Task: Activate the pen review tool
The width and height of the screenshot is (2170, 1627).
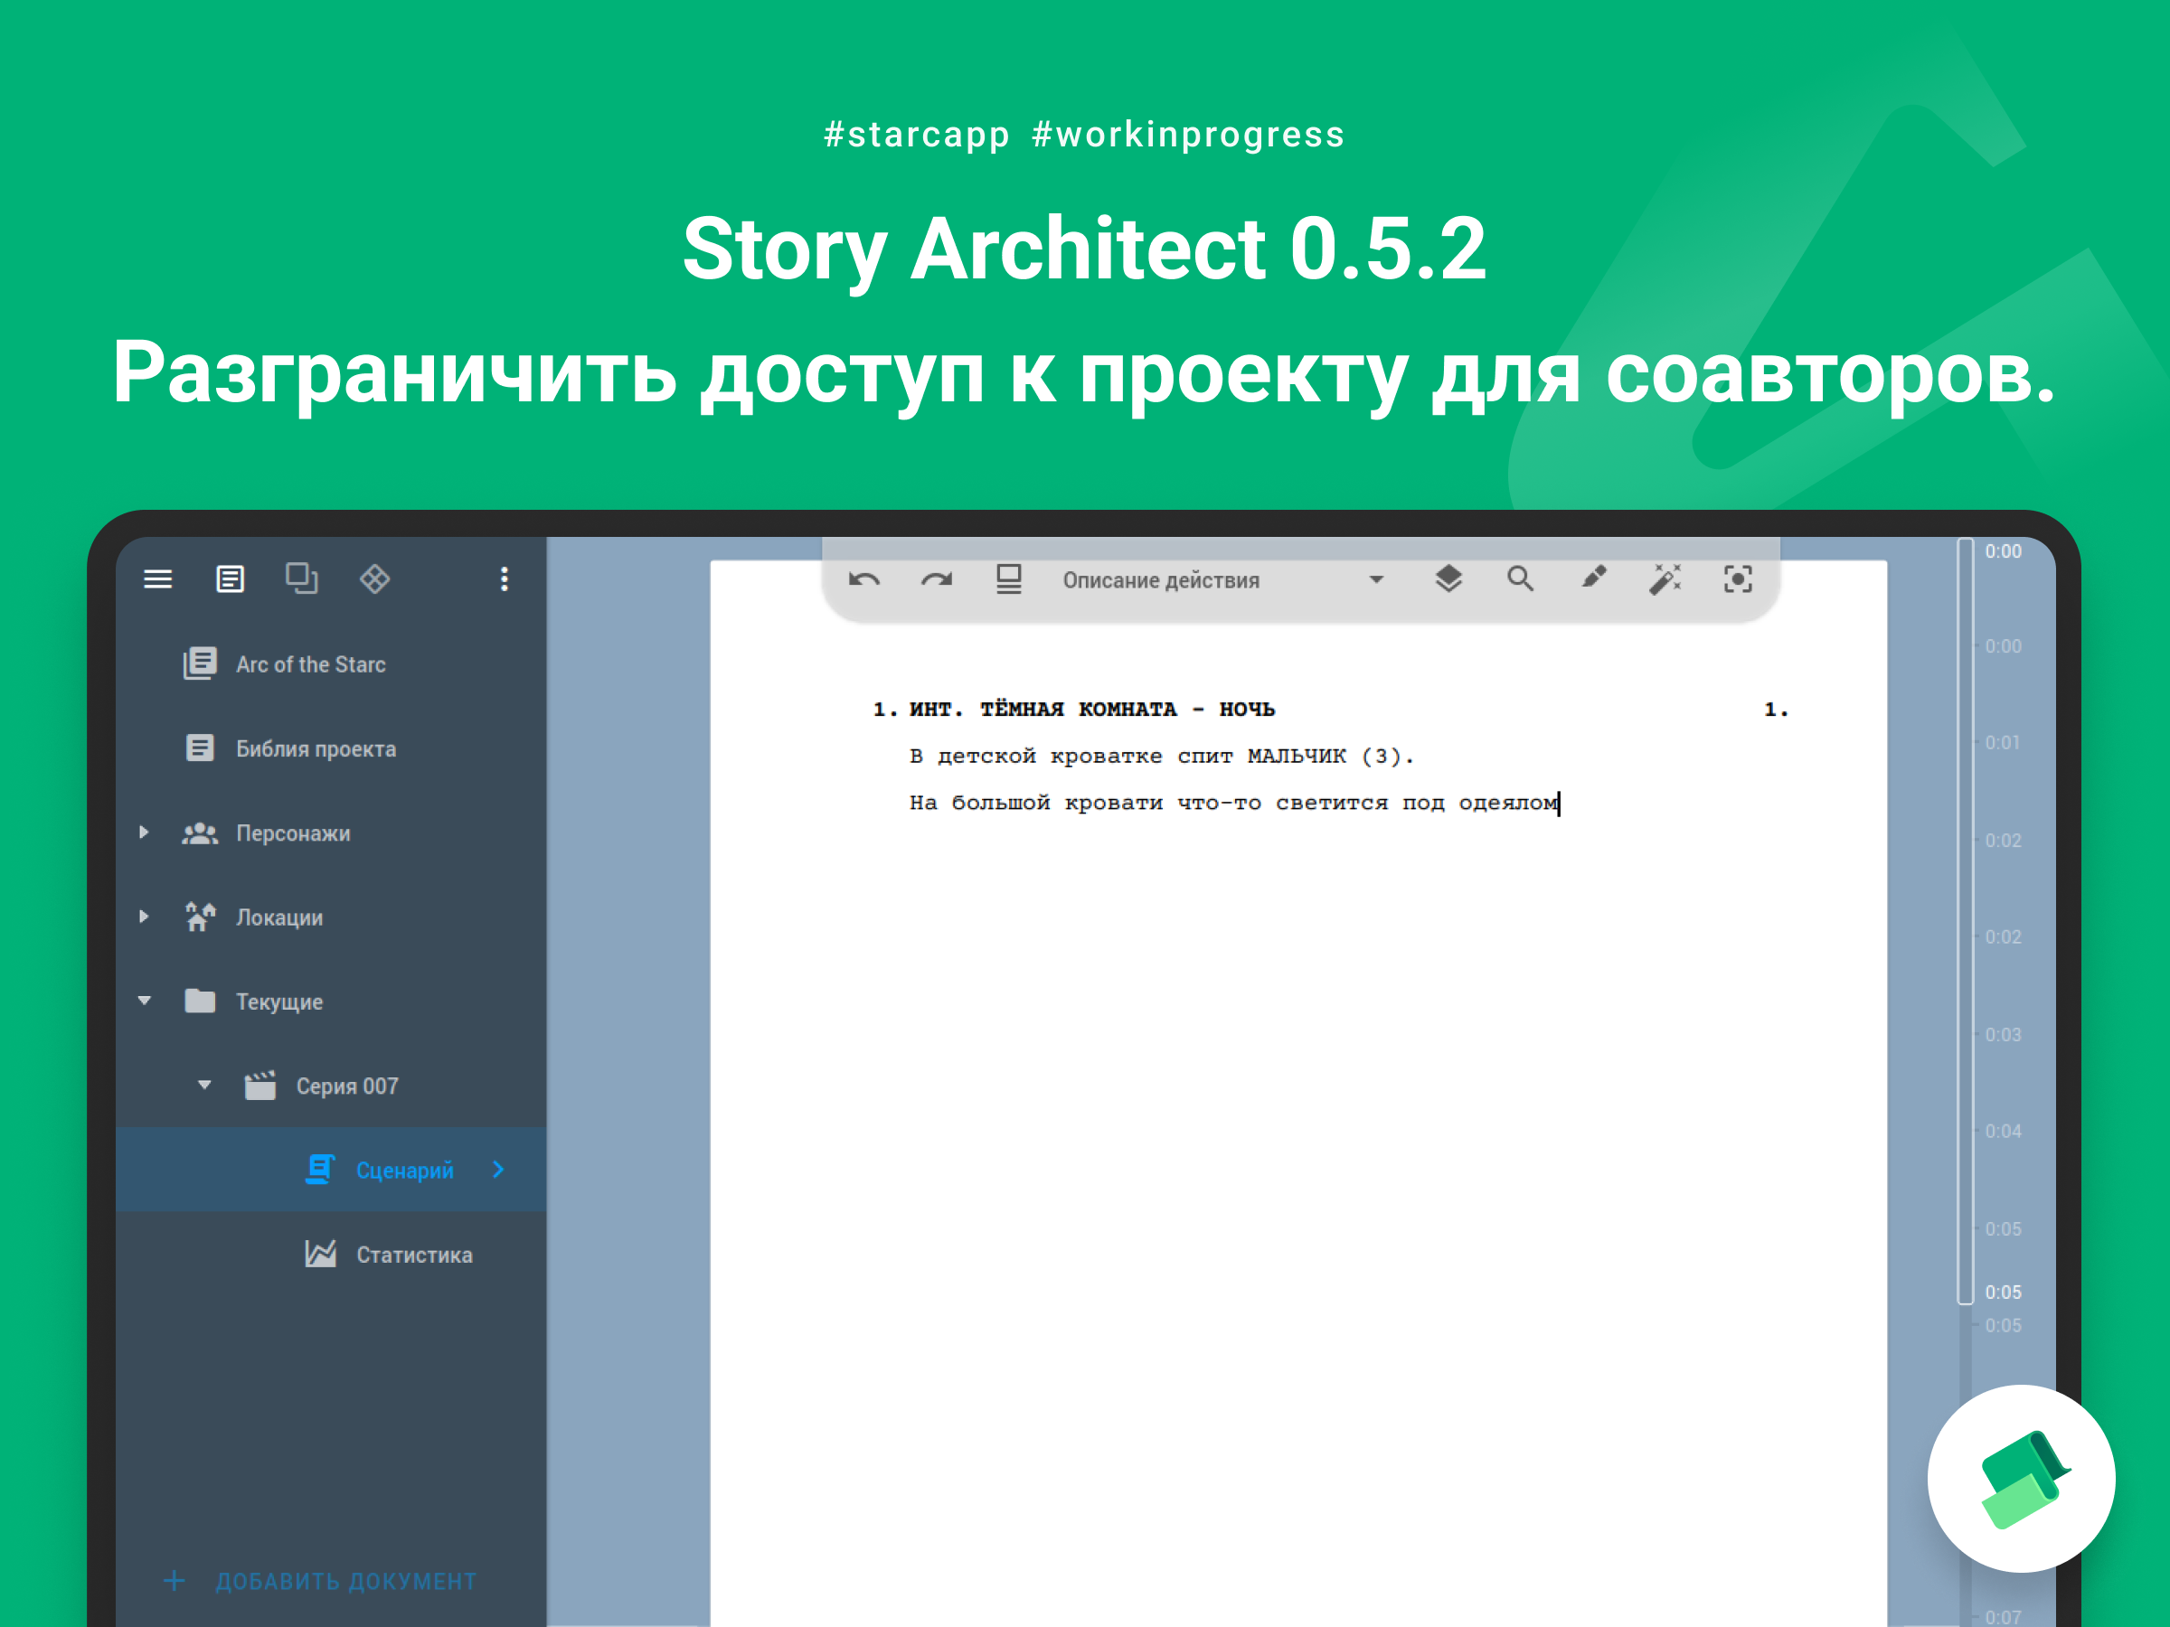Action: coord(1593,578)
